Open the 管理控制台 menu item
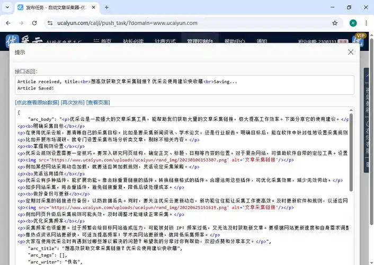374x265 pixels. (200, 41)
